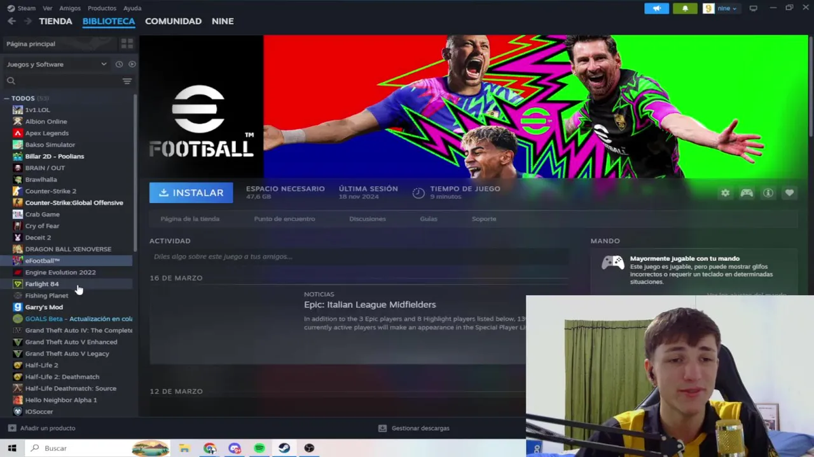
Task: Click the play-ready filter icon
Action: point(132,64)
